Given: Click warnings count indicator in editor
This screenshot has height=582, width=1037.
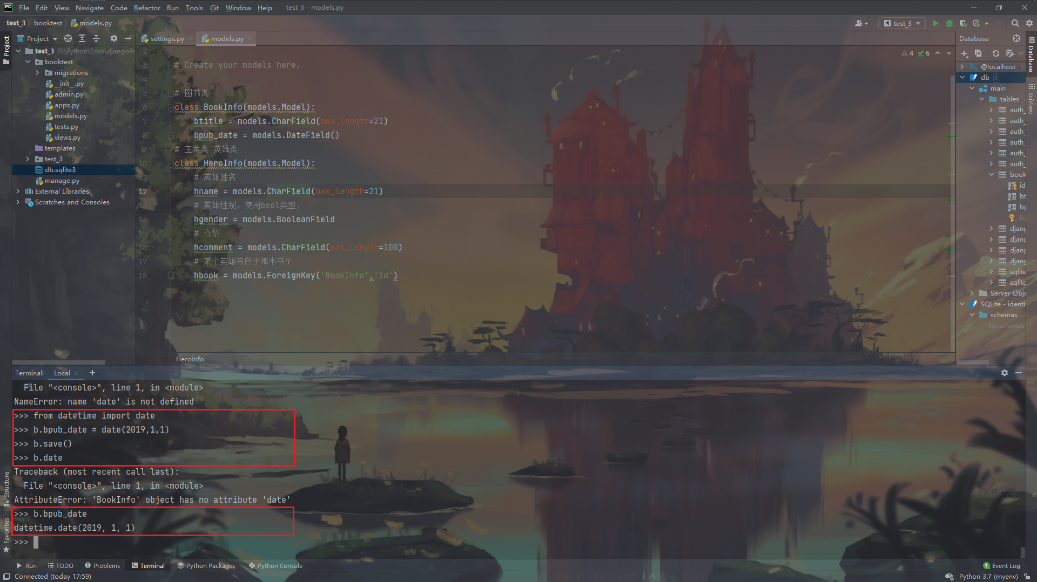Looking at the screenshot, I should [908, 53].
